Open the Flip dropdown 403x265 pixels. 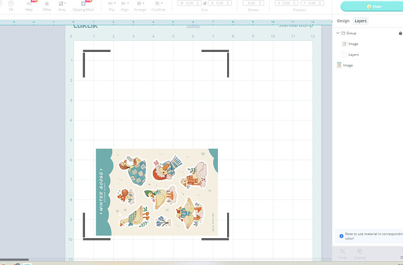coord(112,3)
